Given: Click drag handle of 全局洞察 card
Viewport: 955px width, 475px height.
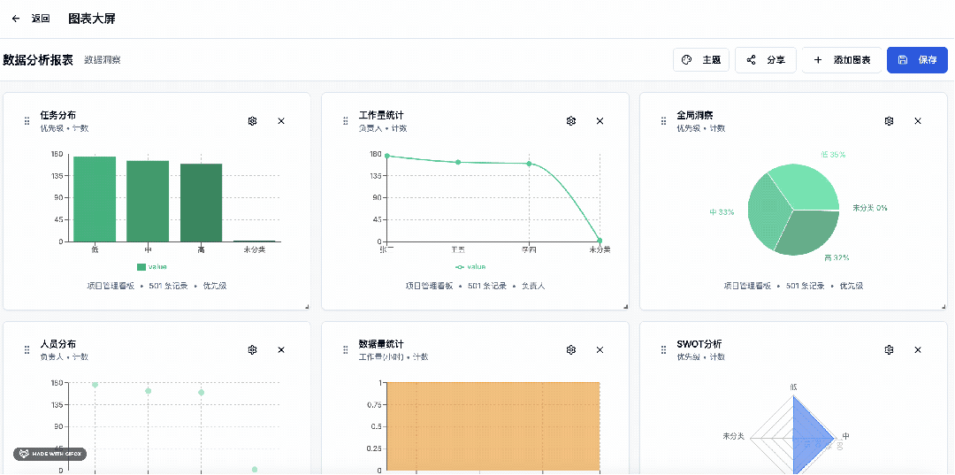Looking at the screenshot, I should click(x=664, y=121).
